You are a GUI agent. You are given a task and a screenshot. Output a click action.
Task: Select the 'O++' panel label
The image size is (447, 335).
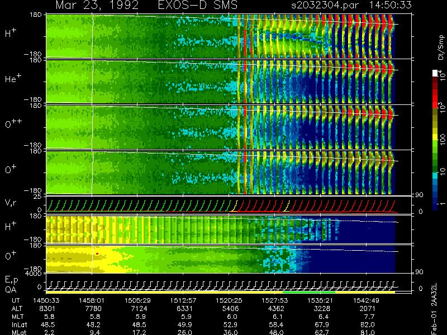click(13, 123)
